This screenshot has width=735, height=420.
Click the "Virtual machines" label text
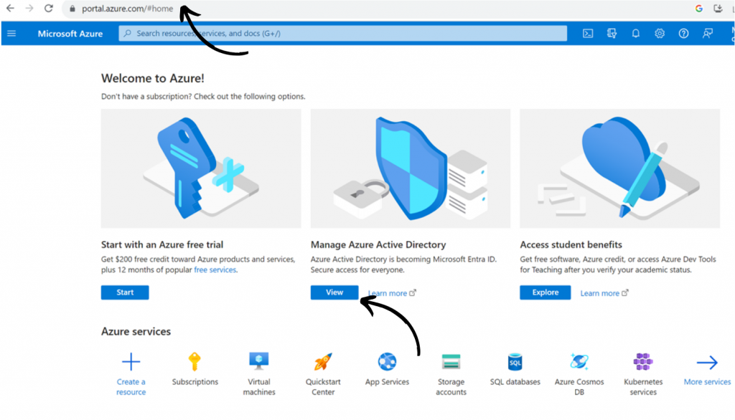point(259,387)
